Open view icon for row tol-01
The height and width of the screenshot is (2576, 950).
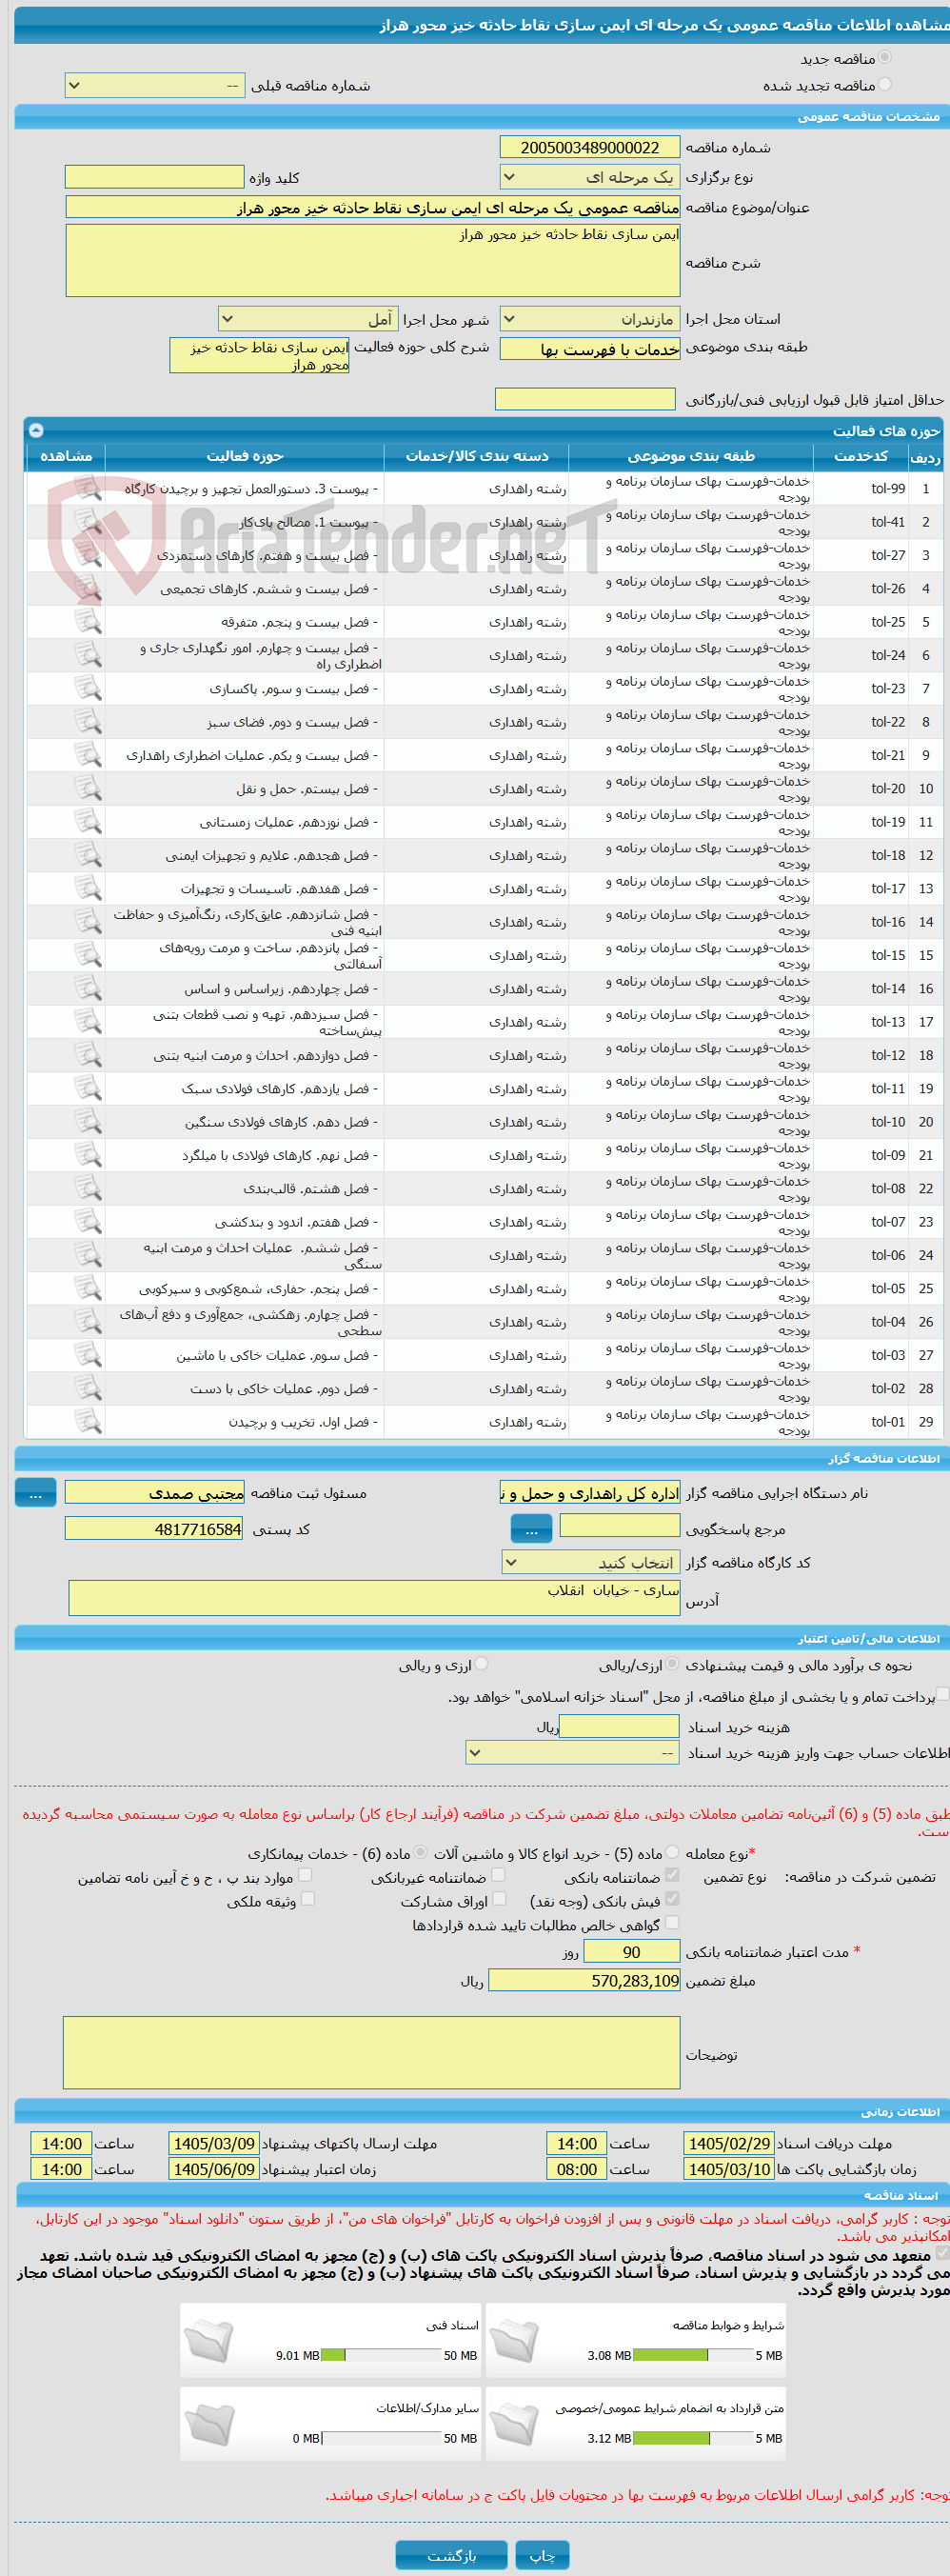pyautogui.click(x=88, y=1422)
